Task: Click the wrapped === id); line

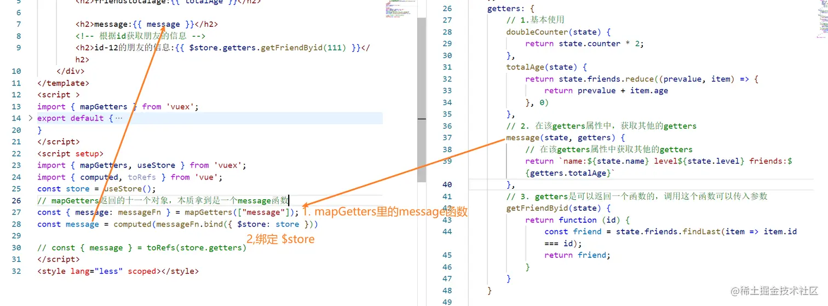Action: point(563,244)
